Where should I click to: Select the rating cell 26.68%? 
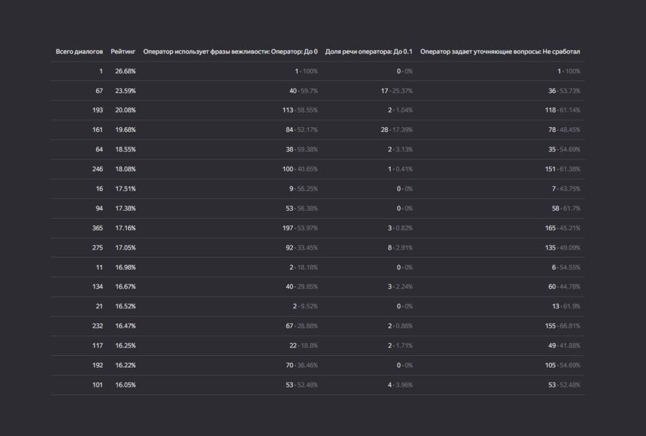click(x=125, y=71)
